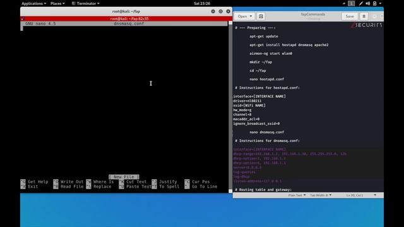The height and width of the screenshot is (227, 404).
Task: Save the fapCommands document
Action: click(350, 16)
